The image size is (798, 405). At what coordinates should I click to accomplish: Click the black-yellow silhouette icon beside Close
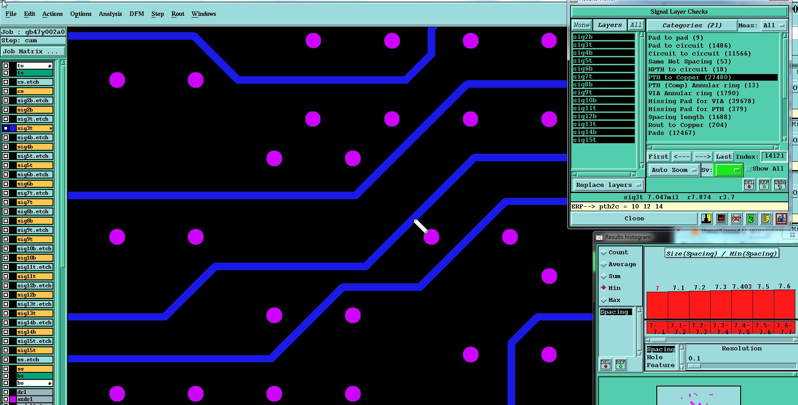pyautogui.click(x=706, y=219)
